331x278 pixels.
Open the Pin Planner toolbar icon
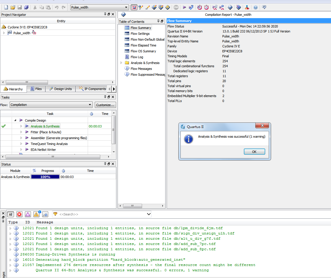coord(161,7)
